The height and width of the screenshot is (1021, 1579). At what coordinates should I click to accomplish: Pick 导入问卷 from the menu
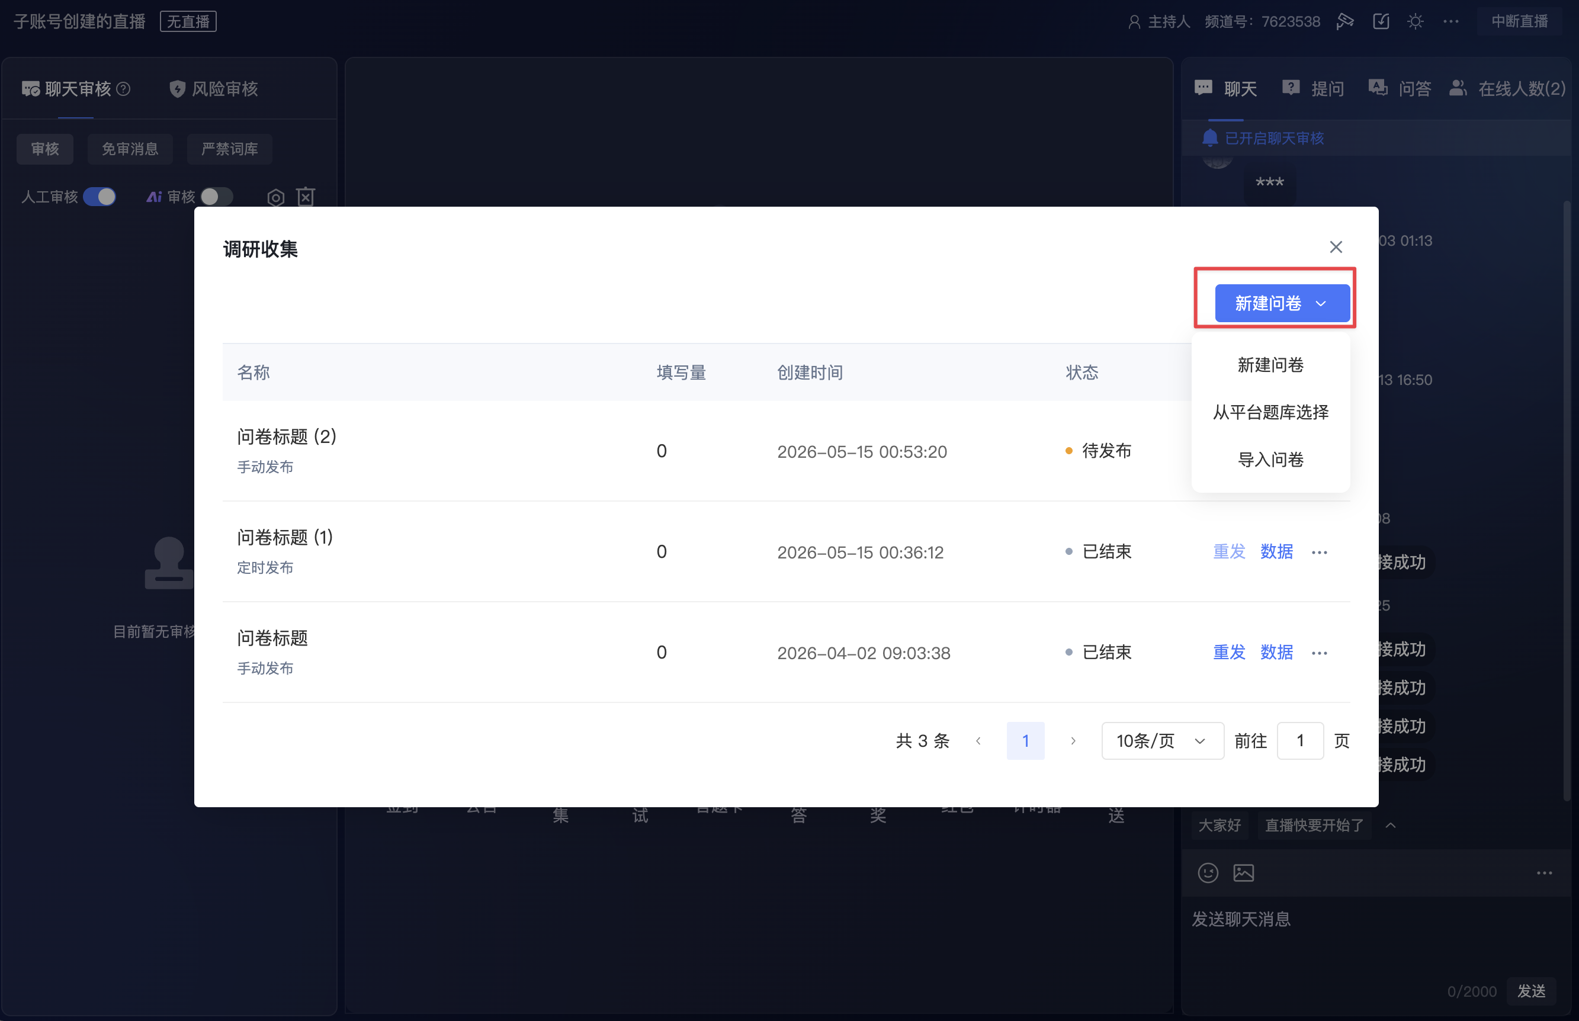click(x=1270, y=460)
